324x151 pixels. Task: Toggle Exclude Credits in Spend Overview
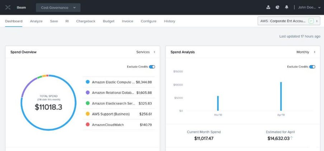click(x=152, y=67)
